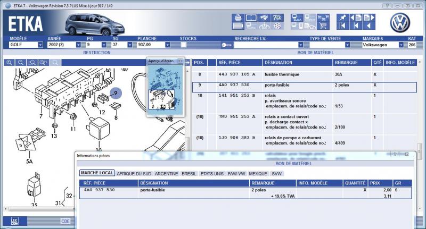Go to next page folder icon
This screenshot has width=426, height=229.
pos(368,18)
